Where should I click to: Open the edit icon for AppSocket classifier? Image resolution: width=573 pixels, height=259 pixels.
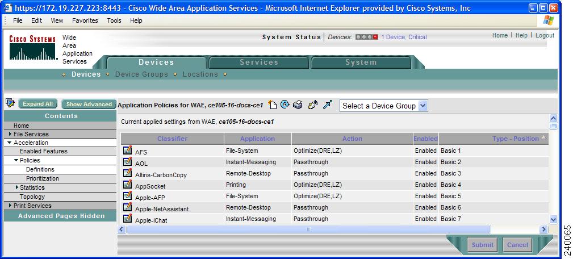[127, 185]
